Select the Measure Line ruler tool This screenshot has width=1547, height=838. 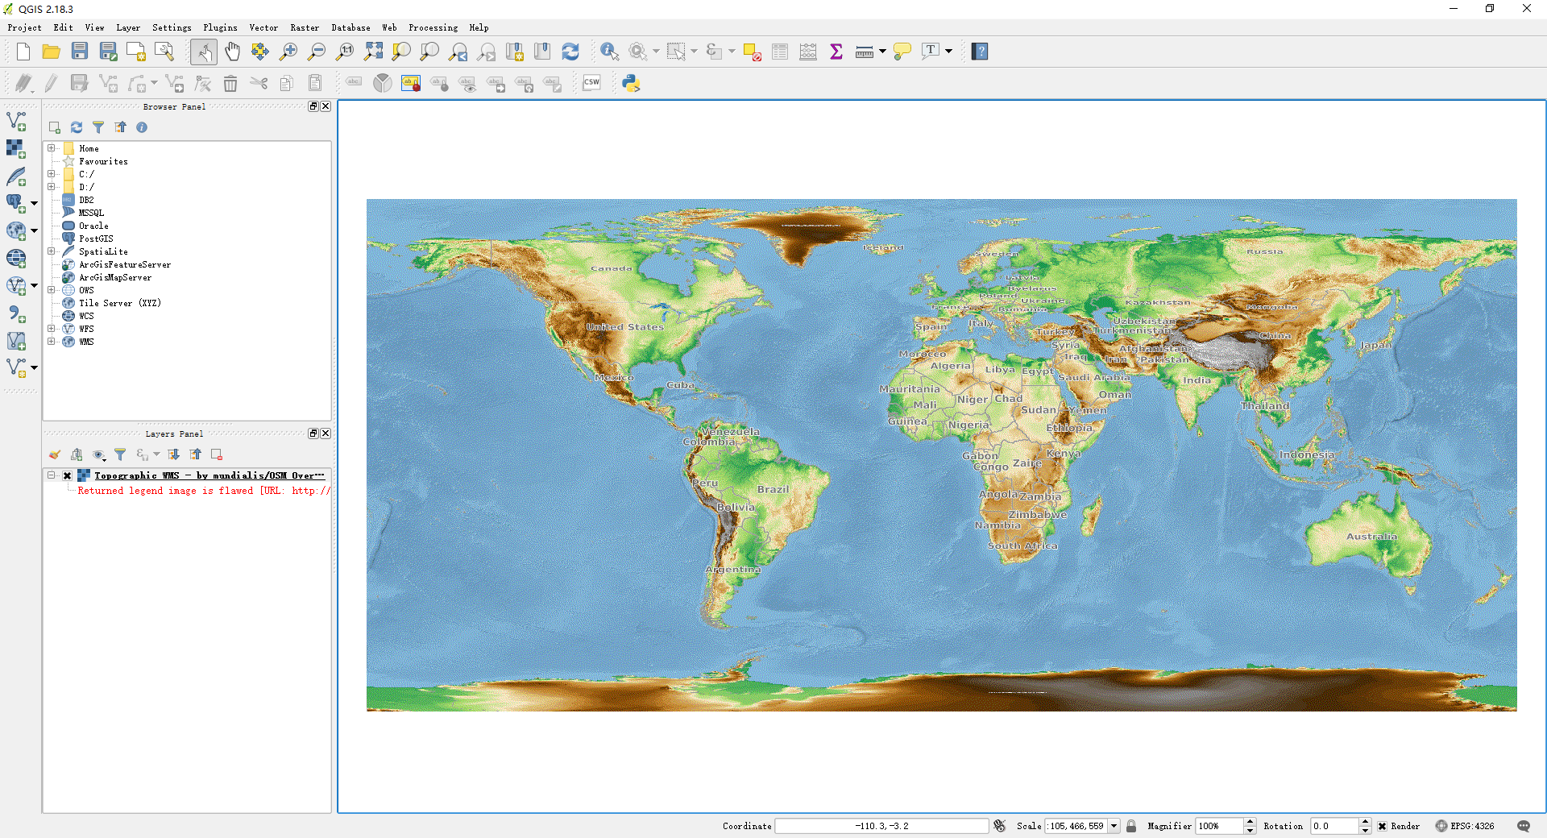pyautogui.click(x=864, y=52)
